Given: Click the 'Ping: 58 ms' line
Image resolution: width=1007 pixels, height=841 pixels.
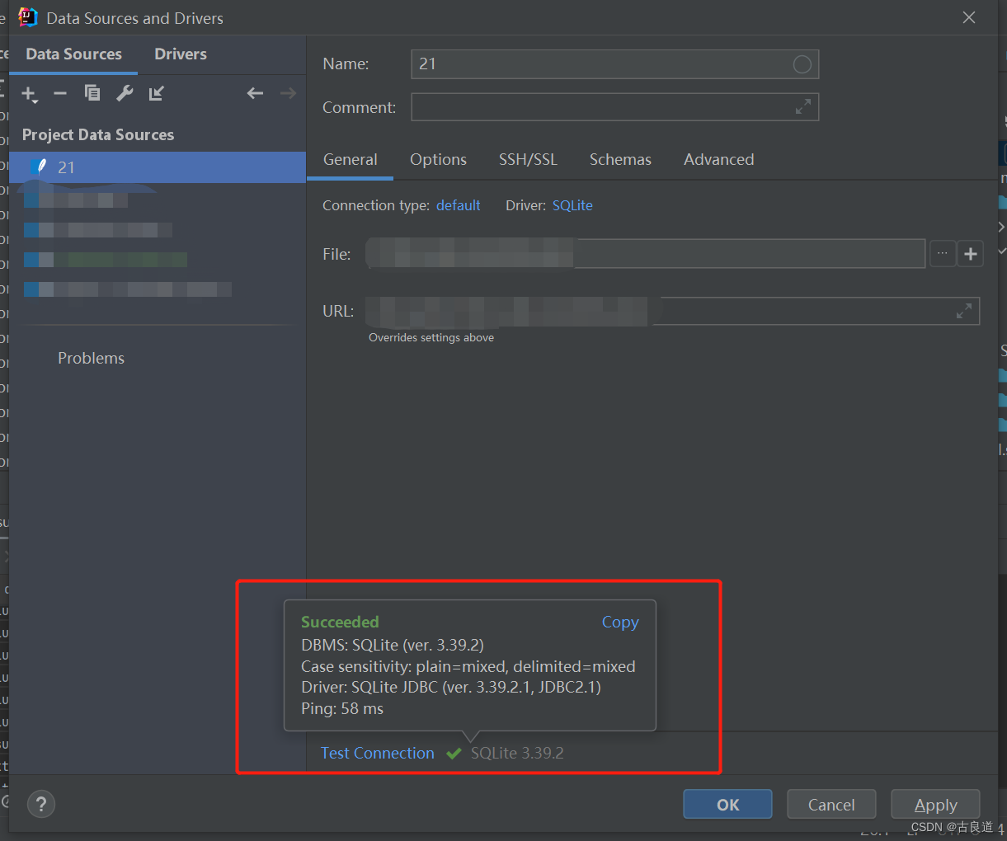Looking at the screenshot, I should coord(342,709).
